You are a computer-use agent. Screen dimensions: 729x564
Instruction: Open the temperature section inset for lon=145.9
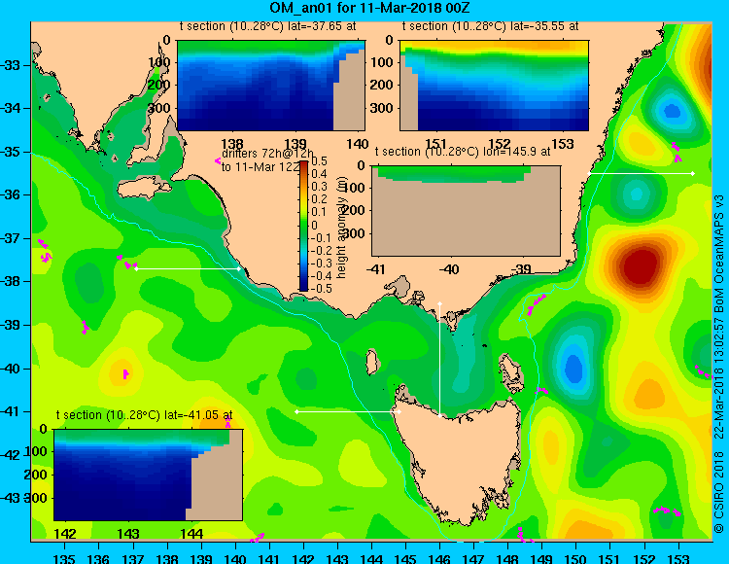click(x=466, y=211)
